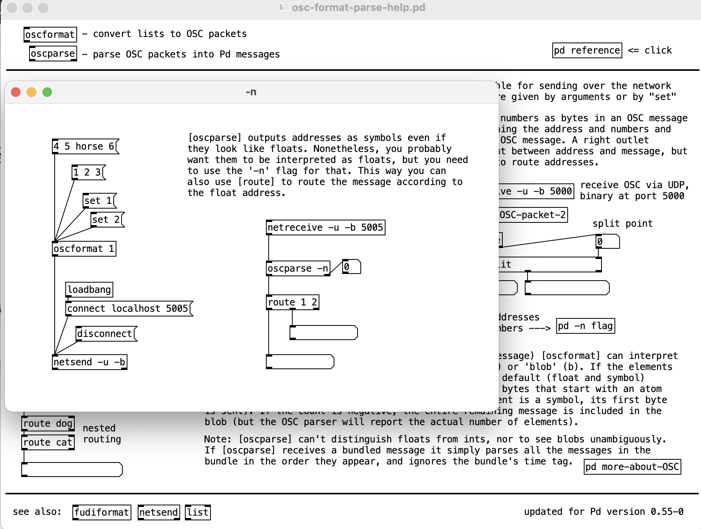Open 'pd reference' subpatch in main window
Viewport: 701px width, 529px height.
click(587, 50)
